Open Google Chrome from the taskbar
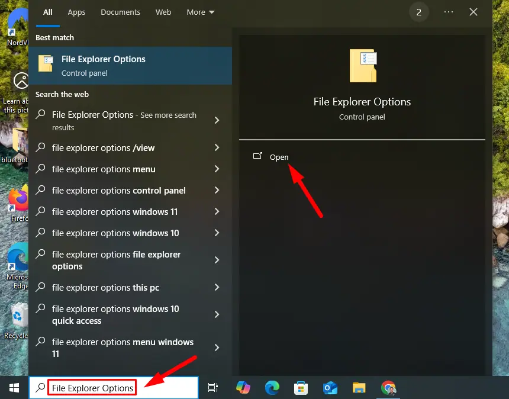The height and width of the screenshot is (399, 509). tap(389, 388)
